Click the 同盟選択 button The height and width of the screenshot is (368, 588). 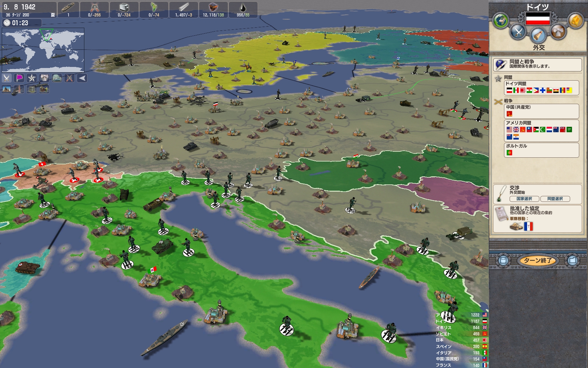click(x=555, y=199)
